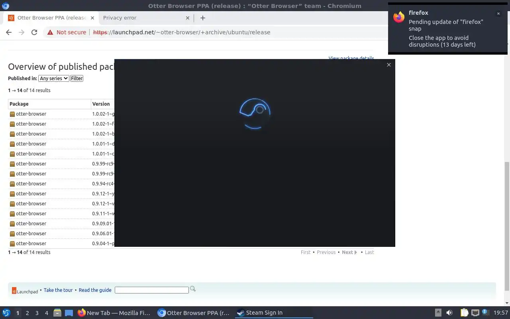Image resolution: width=510 pixels, height=319 pixels.
Task: Click the footer search magnifier icon
Action: tap(193, 289)
